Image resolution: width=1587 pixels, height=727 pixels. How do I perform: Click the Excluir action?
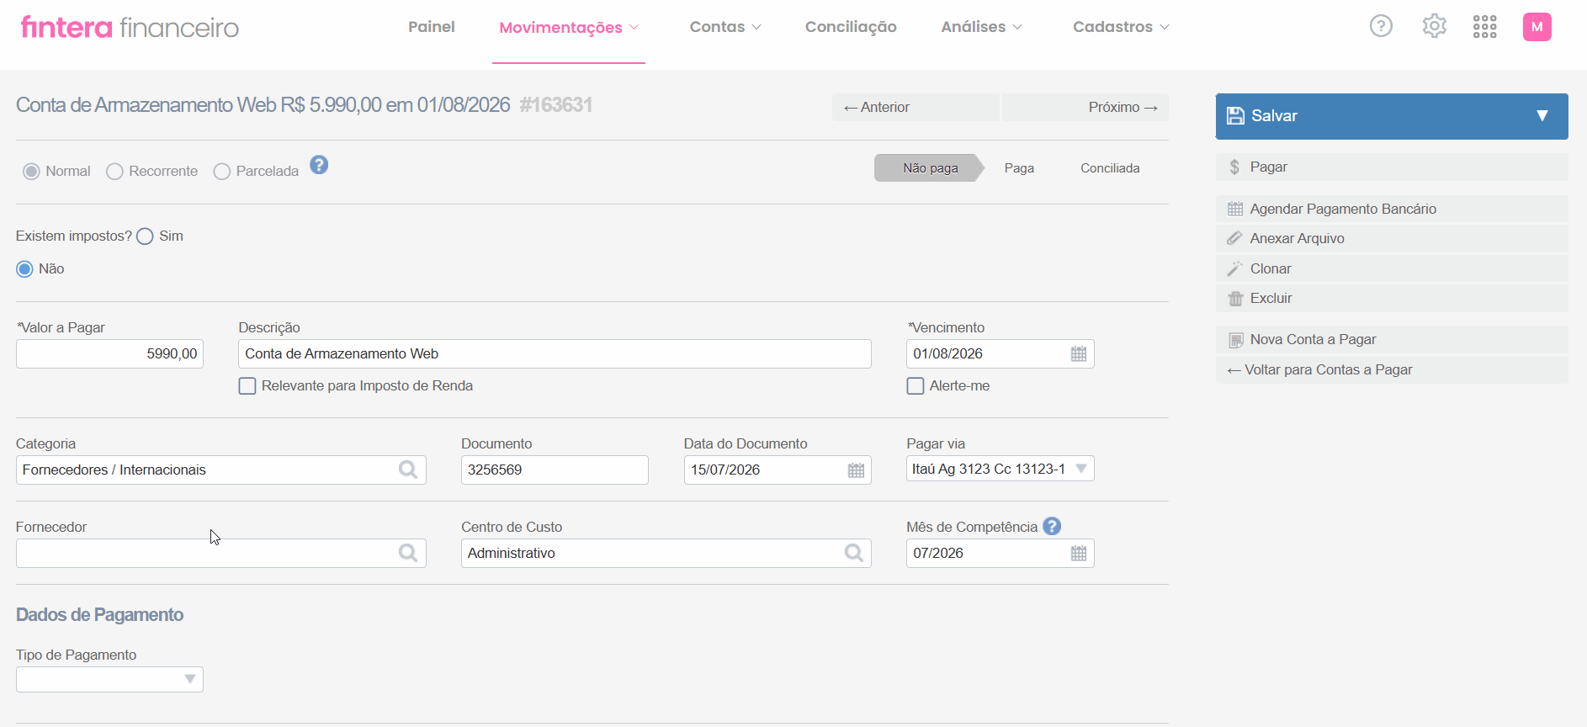(x=1392, y=299)
